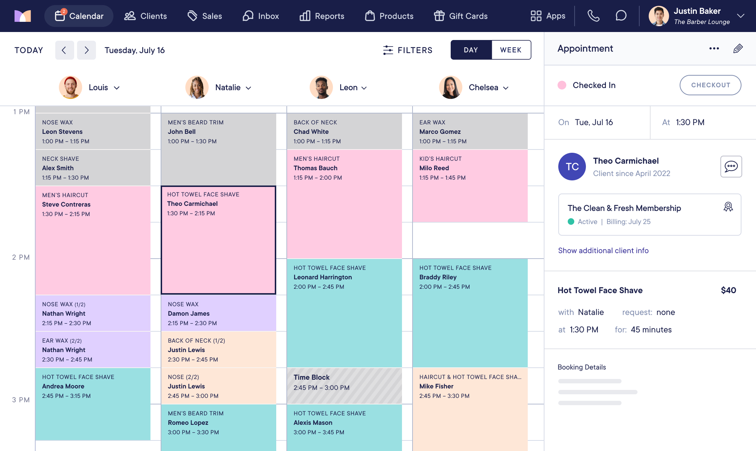The width and height of the screenshot is (756, 451).
Task: Go to previous day arrow
Action: point(64,50)
